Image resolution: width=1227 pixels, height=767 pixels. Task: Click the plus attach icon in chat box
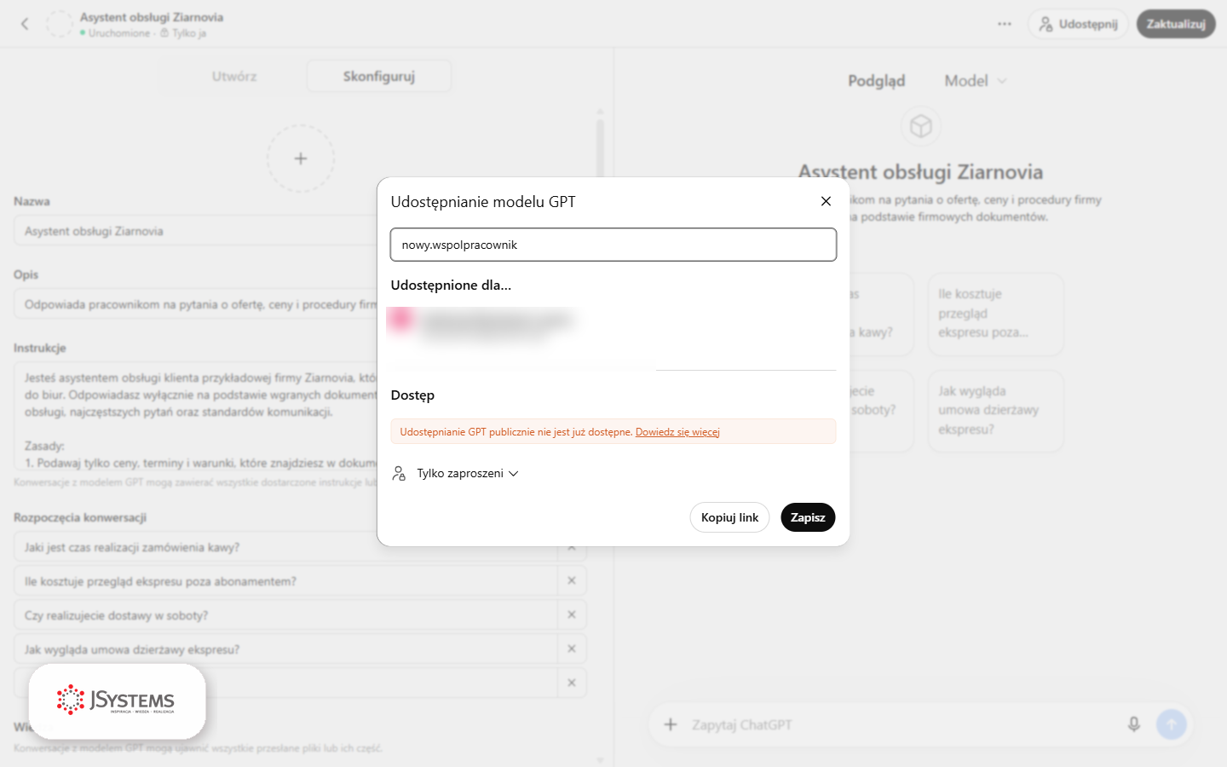(x=671, y=724)
